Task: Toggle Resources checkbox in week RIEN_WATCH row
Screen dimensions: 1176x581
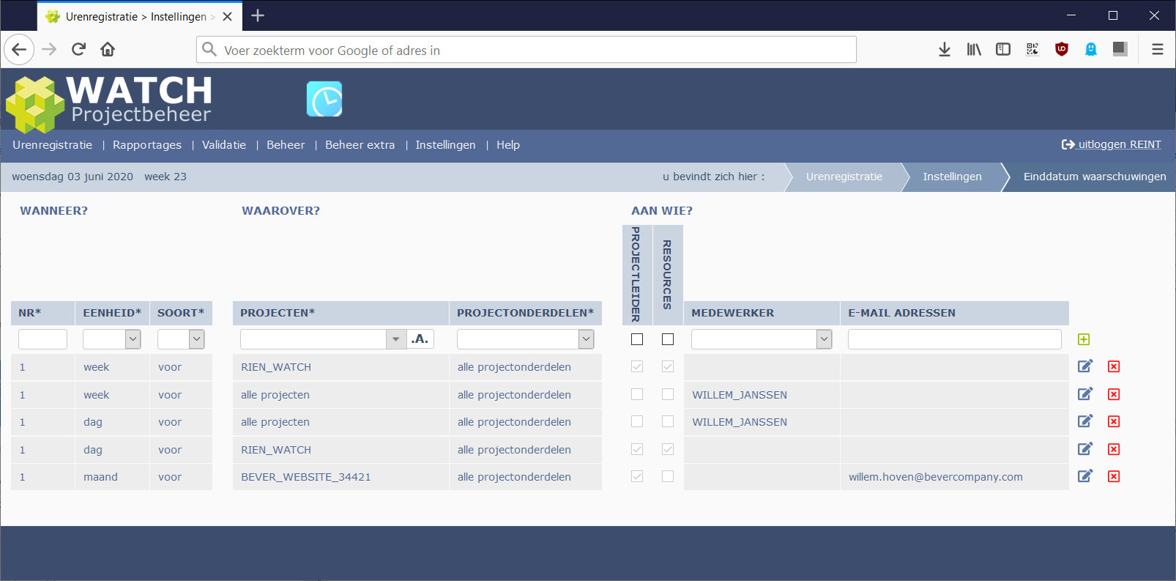Action: tap(668, 366)
